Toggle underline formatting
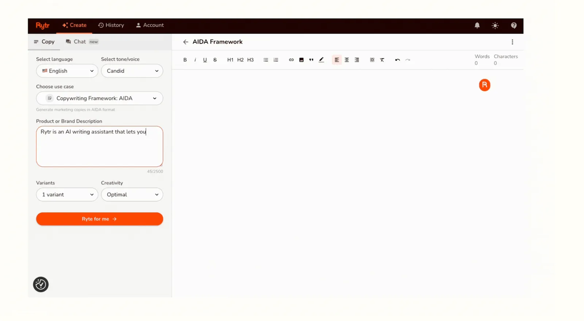The image size is (584, 321). (x=205, y=60)
